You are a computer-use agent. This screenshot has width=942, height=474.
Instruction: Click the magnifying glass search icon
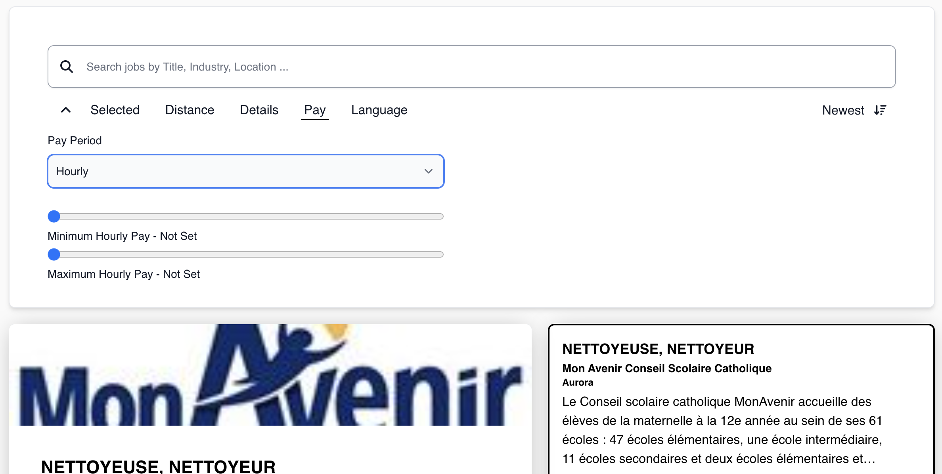click(x=66, y=67)
